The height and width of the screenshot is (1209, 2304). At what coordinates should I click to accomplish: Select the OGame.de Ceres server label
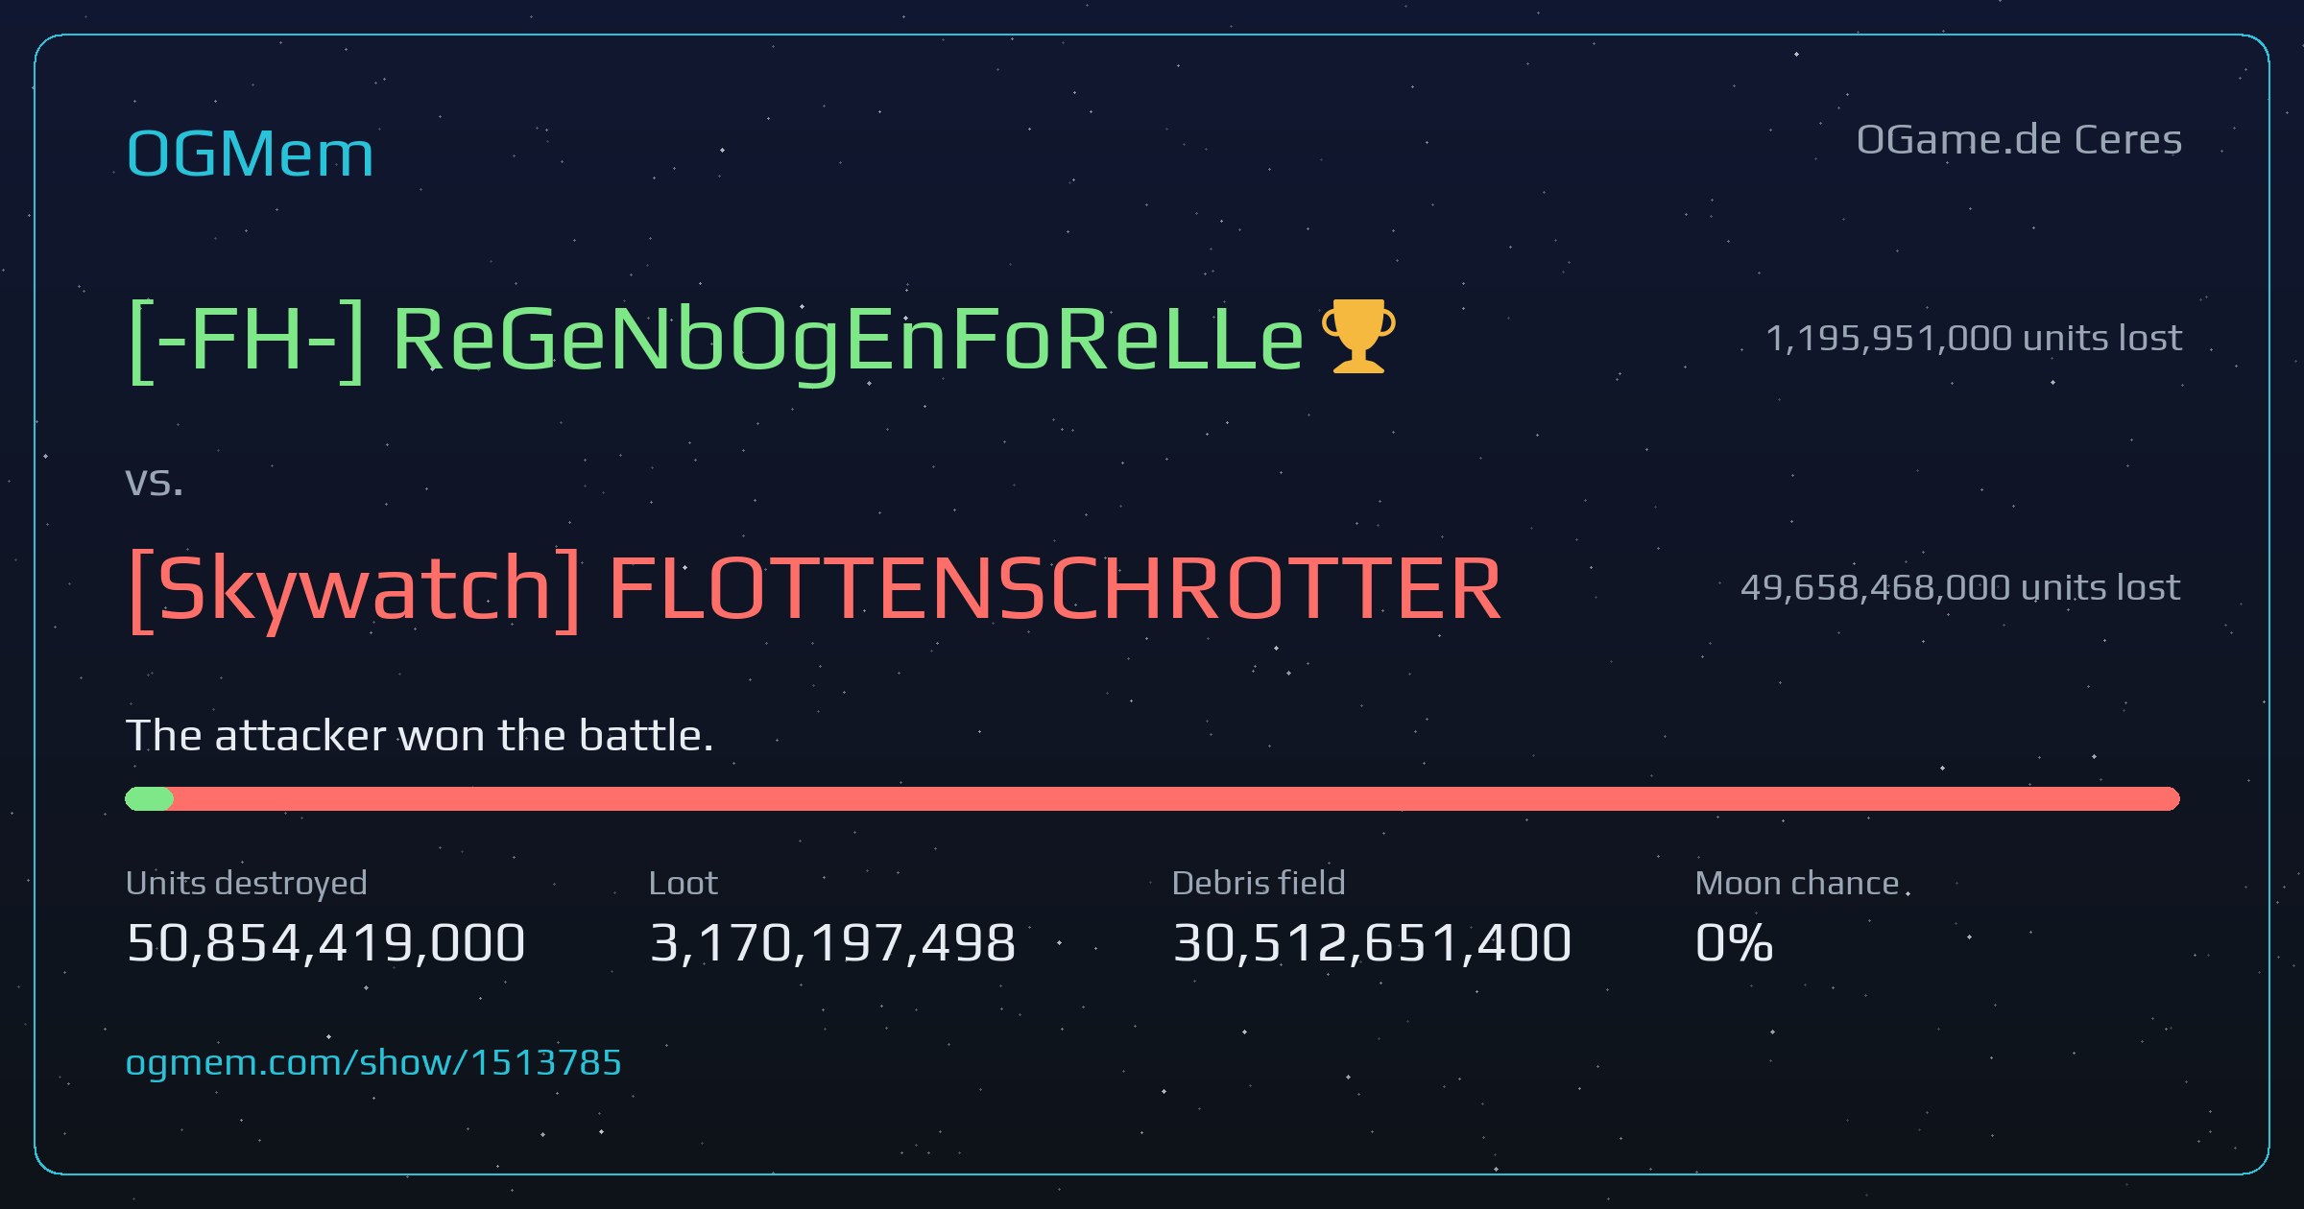pyautogui.click(x=2019, y=140)
